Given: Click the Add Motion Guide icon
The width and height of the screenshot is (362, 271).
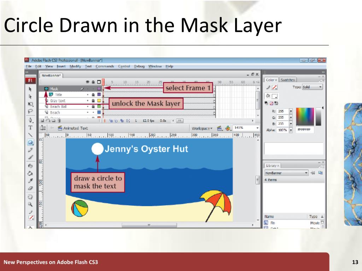Looking at the screenshot, I should (48, 121).
